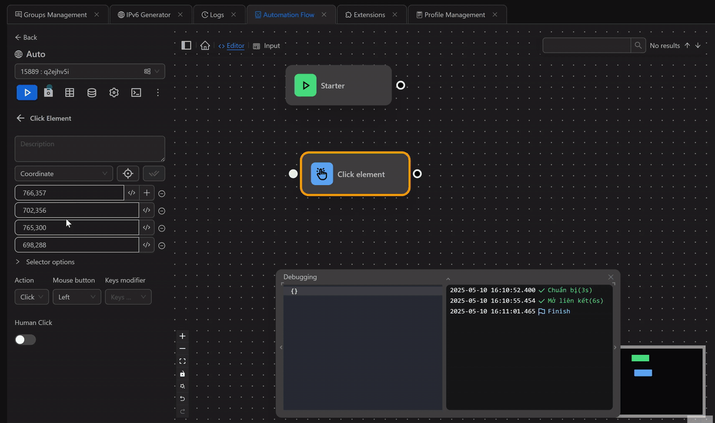Open the database storage icon

(x=92, y=92)
